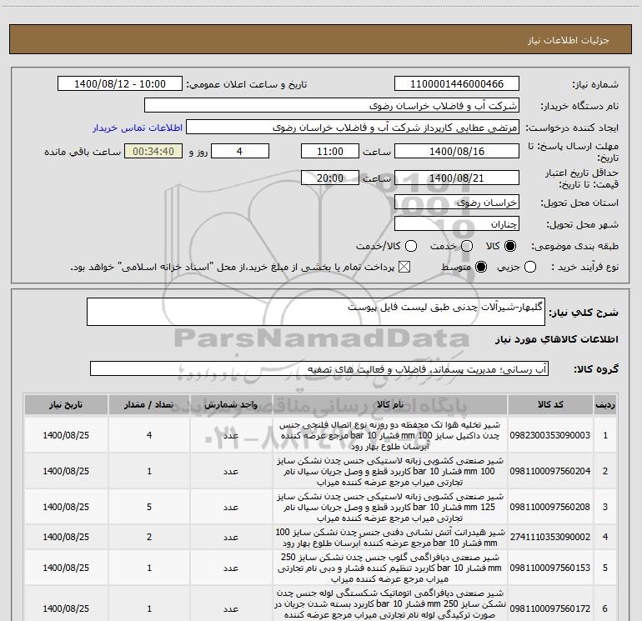Click the general description field گلبهار-شیرآلات چدنی
The image size is (642, 621).
pyautogui.click(x=316, y=312)
